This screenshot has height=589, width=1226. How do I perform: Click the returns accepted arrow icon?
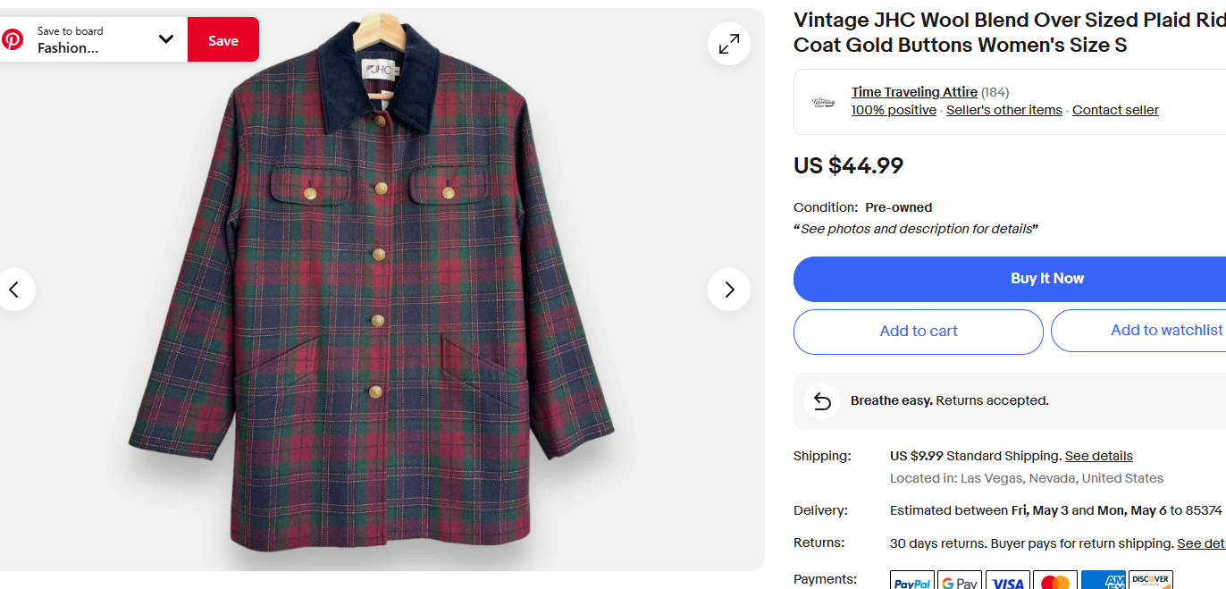pyautogui.click(x=822, y=401)
